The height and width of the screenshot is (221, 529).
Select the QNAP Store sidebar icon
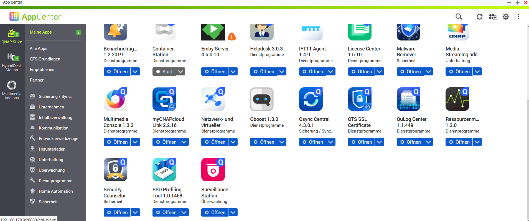pos(12,36)
